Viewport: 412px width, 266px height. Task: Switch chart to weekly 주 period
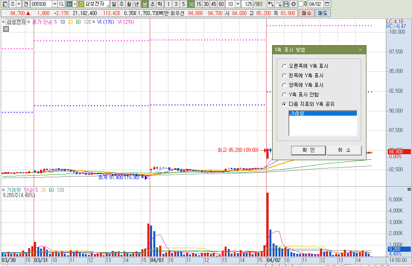click(x=121, y=4)
